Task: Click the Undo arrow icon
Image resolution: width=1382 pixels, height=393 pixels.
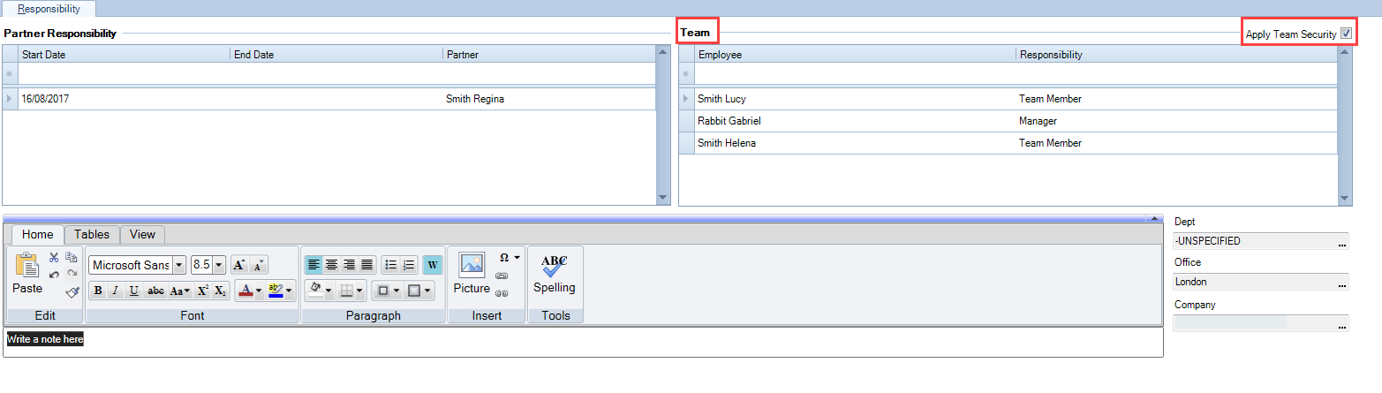Action: coord(54,274)
